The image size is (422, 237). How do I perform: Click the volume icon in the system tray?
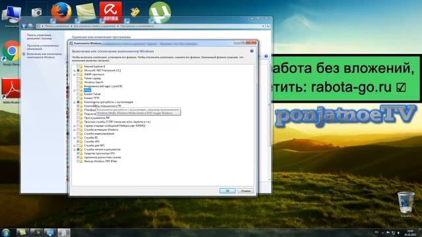pyautogui.click(x=398, y=232)
